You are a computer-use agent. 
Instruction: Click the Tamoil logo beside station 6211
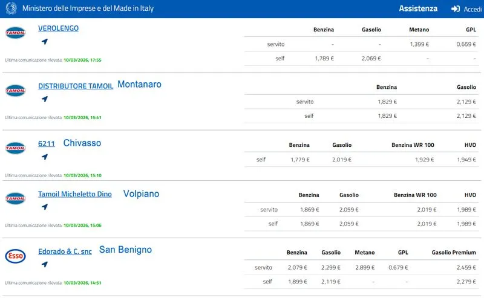[15, 148]
